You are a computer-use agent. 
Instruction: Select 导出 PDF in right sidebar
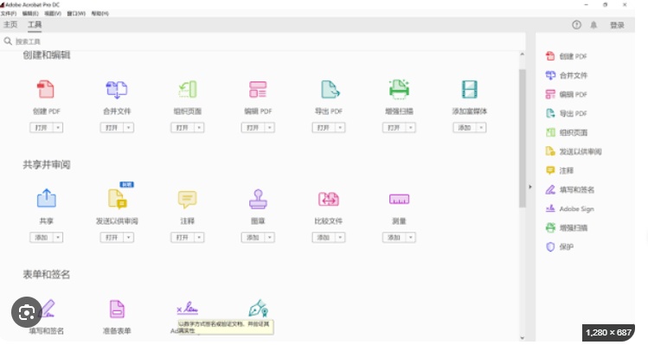pyautogui.click(x=566, y=113)
